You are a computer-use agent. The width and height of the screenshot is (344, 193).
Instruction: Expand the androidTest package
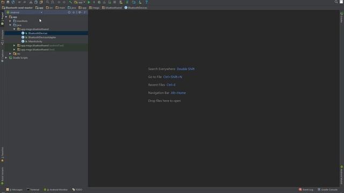15,46
